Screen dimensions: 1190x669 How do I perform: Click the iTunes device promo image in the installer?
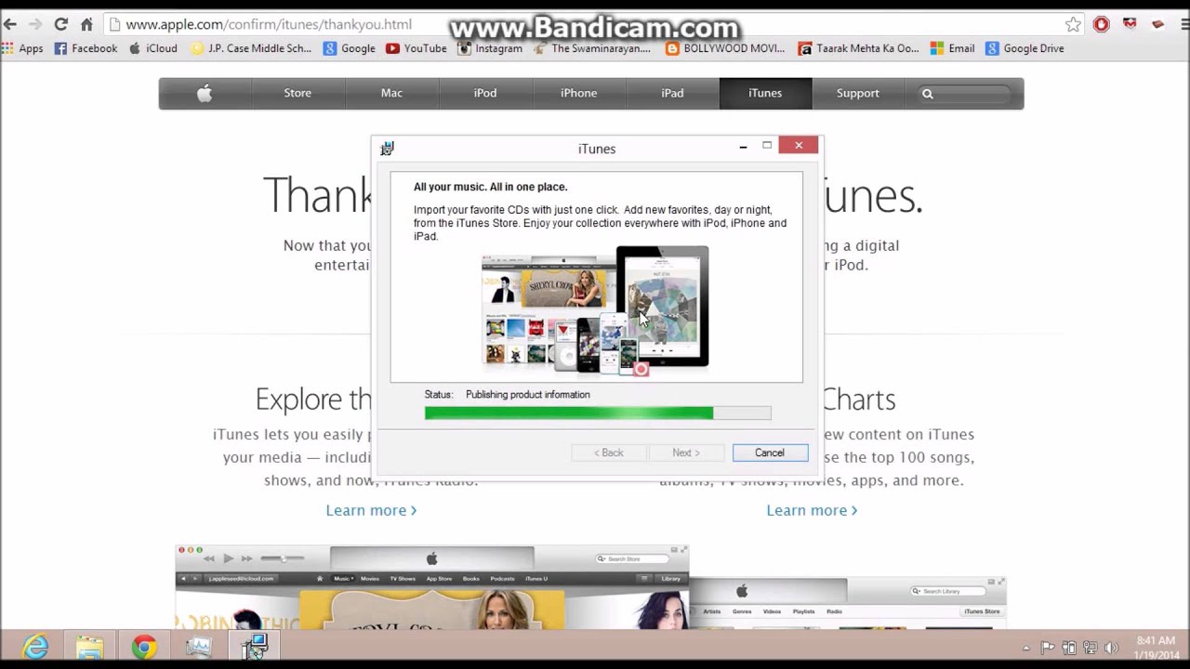595,310
